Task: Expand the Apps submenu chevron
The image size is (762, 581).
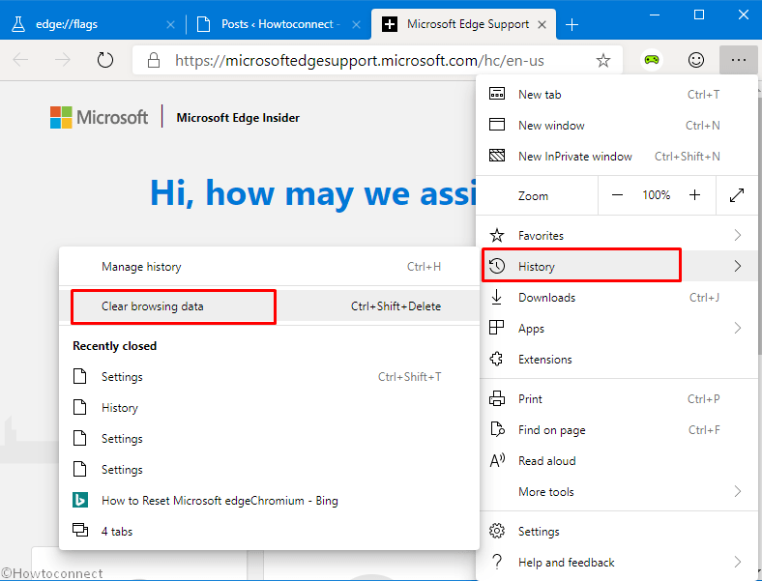Action: tap(737, 329)
